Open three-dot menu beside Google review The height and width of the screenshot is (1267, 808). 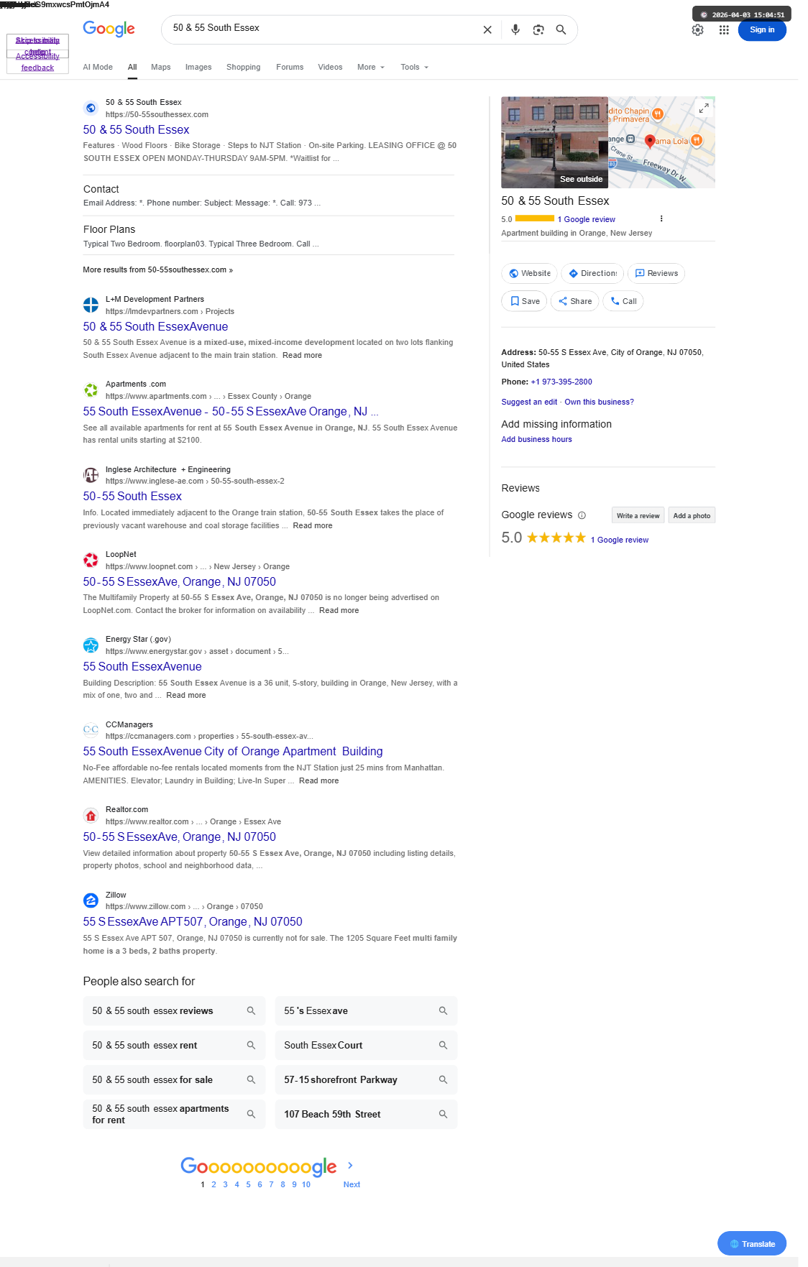(661, 218)
